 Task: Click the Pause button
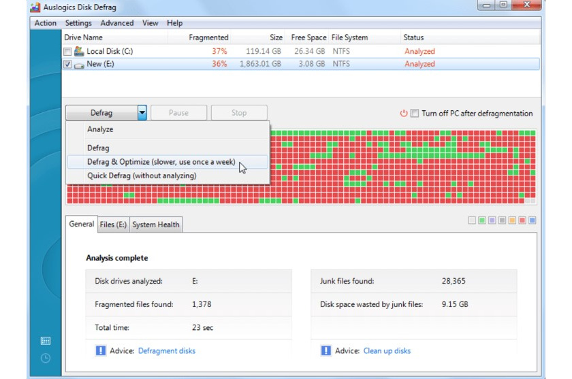point(178,112)
